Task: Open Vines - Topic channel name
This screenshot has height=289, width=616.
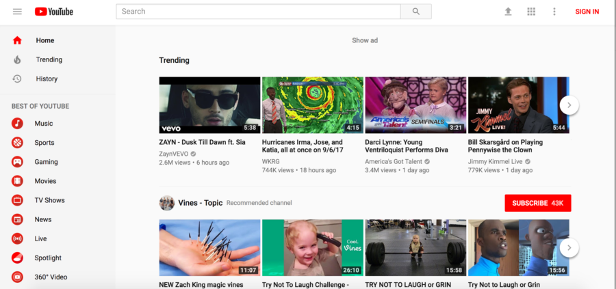Action: (201, 203)
